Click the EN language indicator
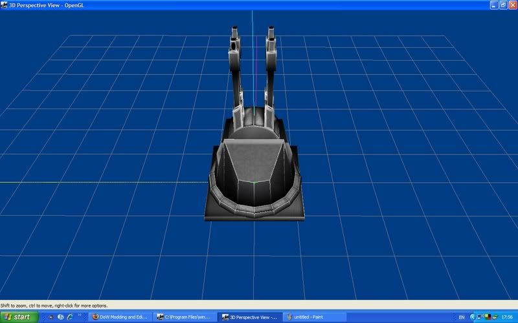This screenshot has height=323, width=518. [x=462, y=317]
